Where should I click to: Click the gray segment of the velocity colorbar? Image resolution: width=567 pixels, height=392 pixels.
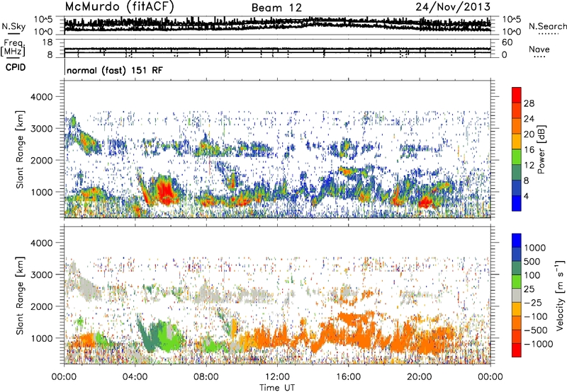pyautogui.click(x=517, y=296)
